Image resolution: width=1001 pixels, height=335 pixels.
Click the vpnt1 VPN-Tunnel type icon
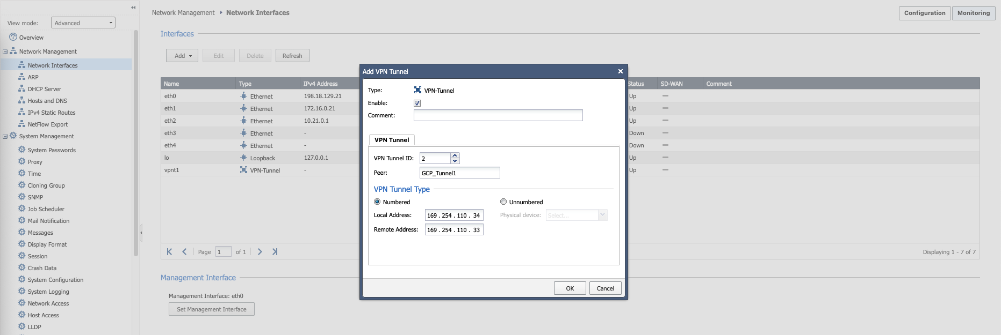tap(243, 170)
